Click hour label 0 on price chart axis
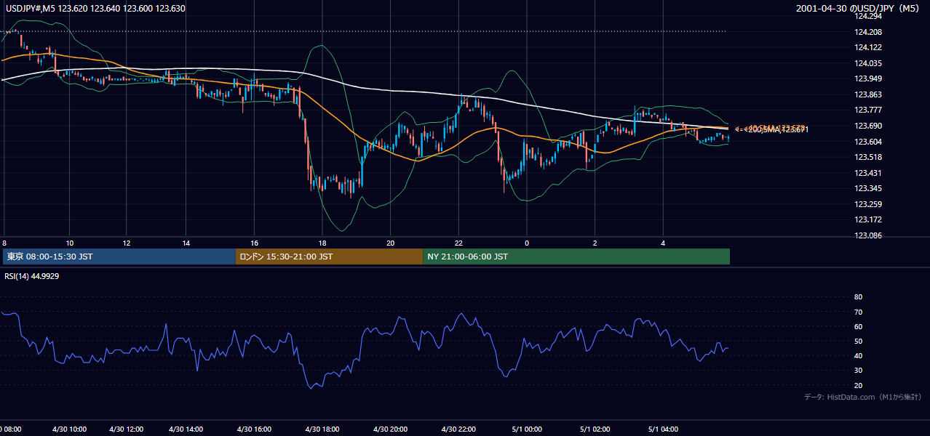Image resolution: width=930 pixels, height=436 pixels. (x=527, y=243)
